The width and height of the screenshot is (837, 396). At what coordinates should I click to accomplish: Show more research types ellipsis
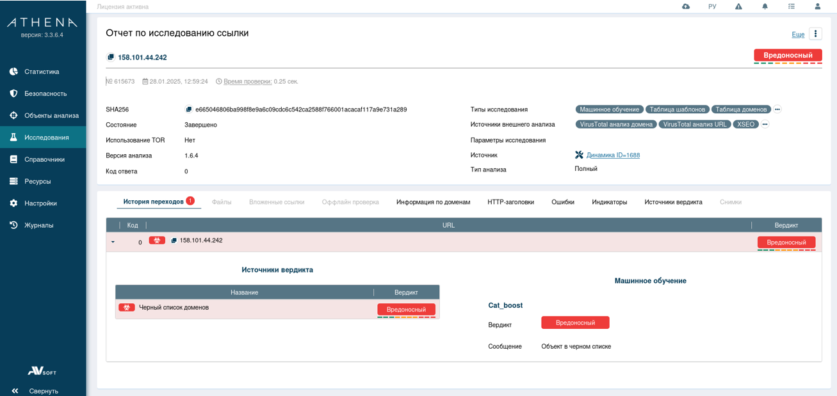777,109
